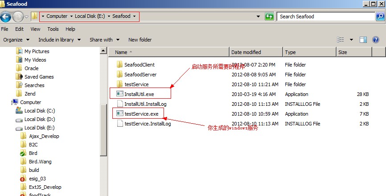Click the Seafood window title folder icon
The width and height of the screenshot is (386, 196).
(x=3, y=4)
